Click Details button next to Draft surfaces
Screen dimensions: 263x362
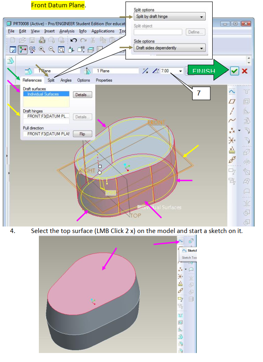point(83,95)
